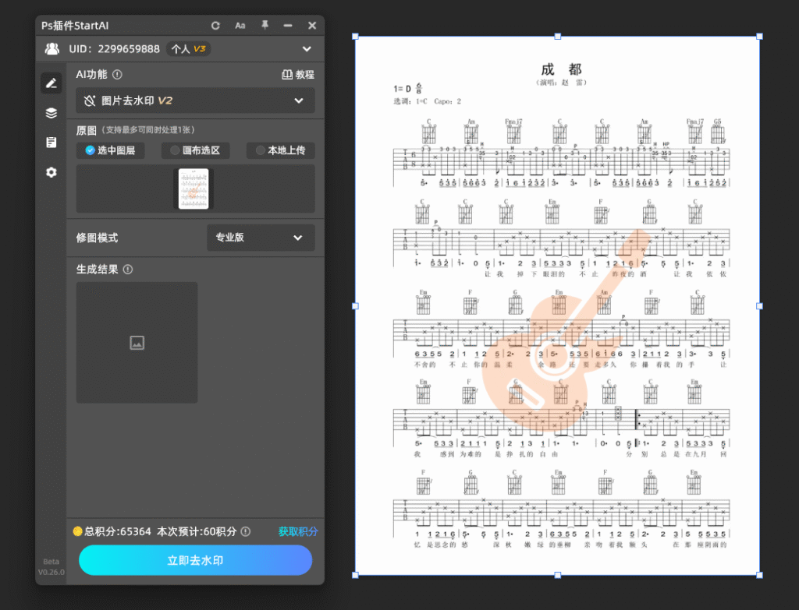The width and height of the screenshot is (799, 610).
Task: Select the pencil edit sidebar tab
Action: click(x=51, y=83)
